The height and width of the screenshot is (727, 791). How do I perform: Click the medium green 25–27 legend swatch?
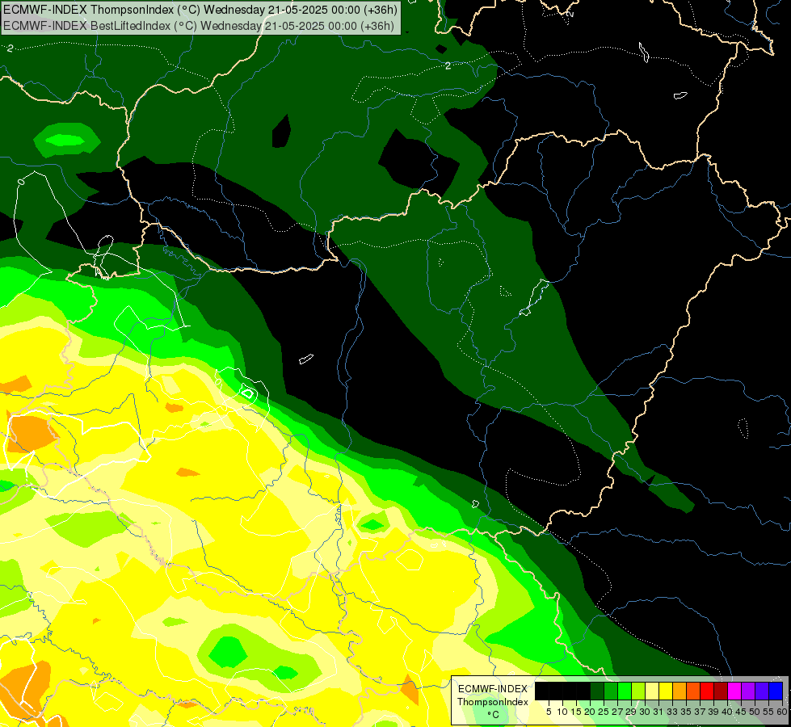click(x=611, y=691)
